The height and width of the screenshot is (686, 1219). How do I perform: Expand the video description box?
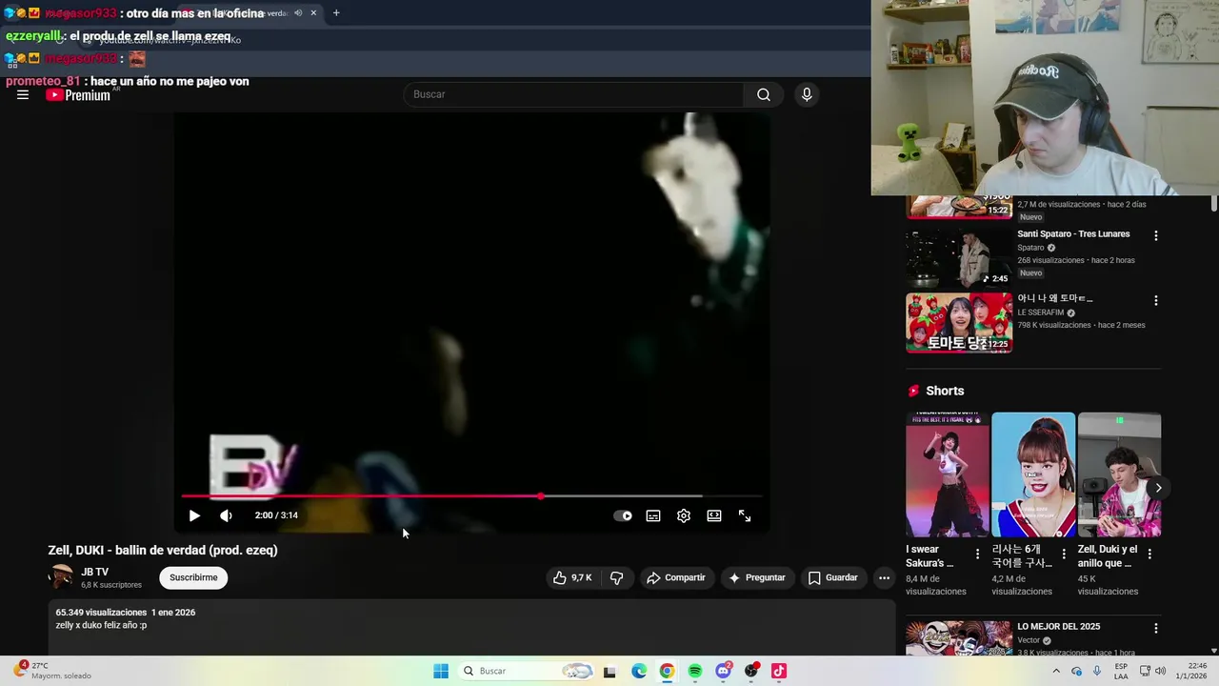pyautogui.click(x=471, y=629)
